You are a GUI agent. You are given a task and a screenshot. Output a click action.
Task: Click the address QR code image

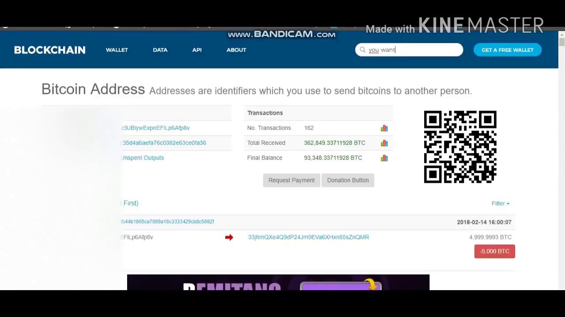click(x=460, y=147)
